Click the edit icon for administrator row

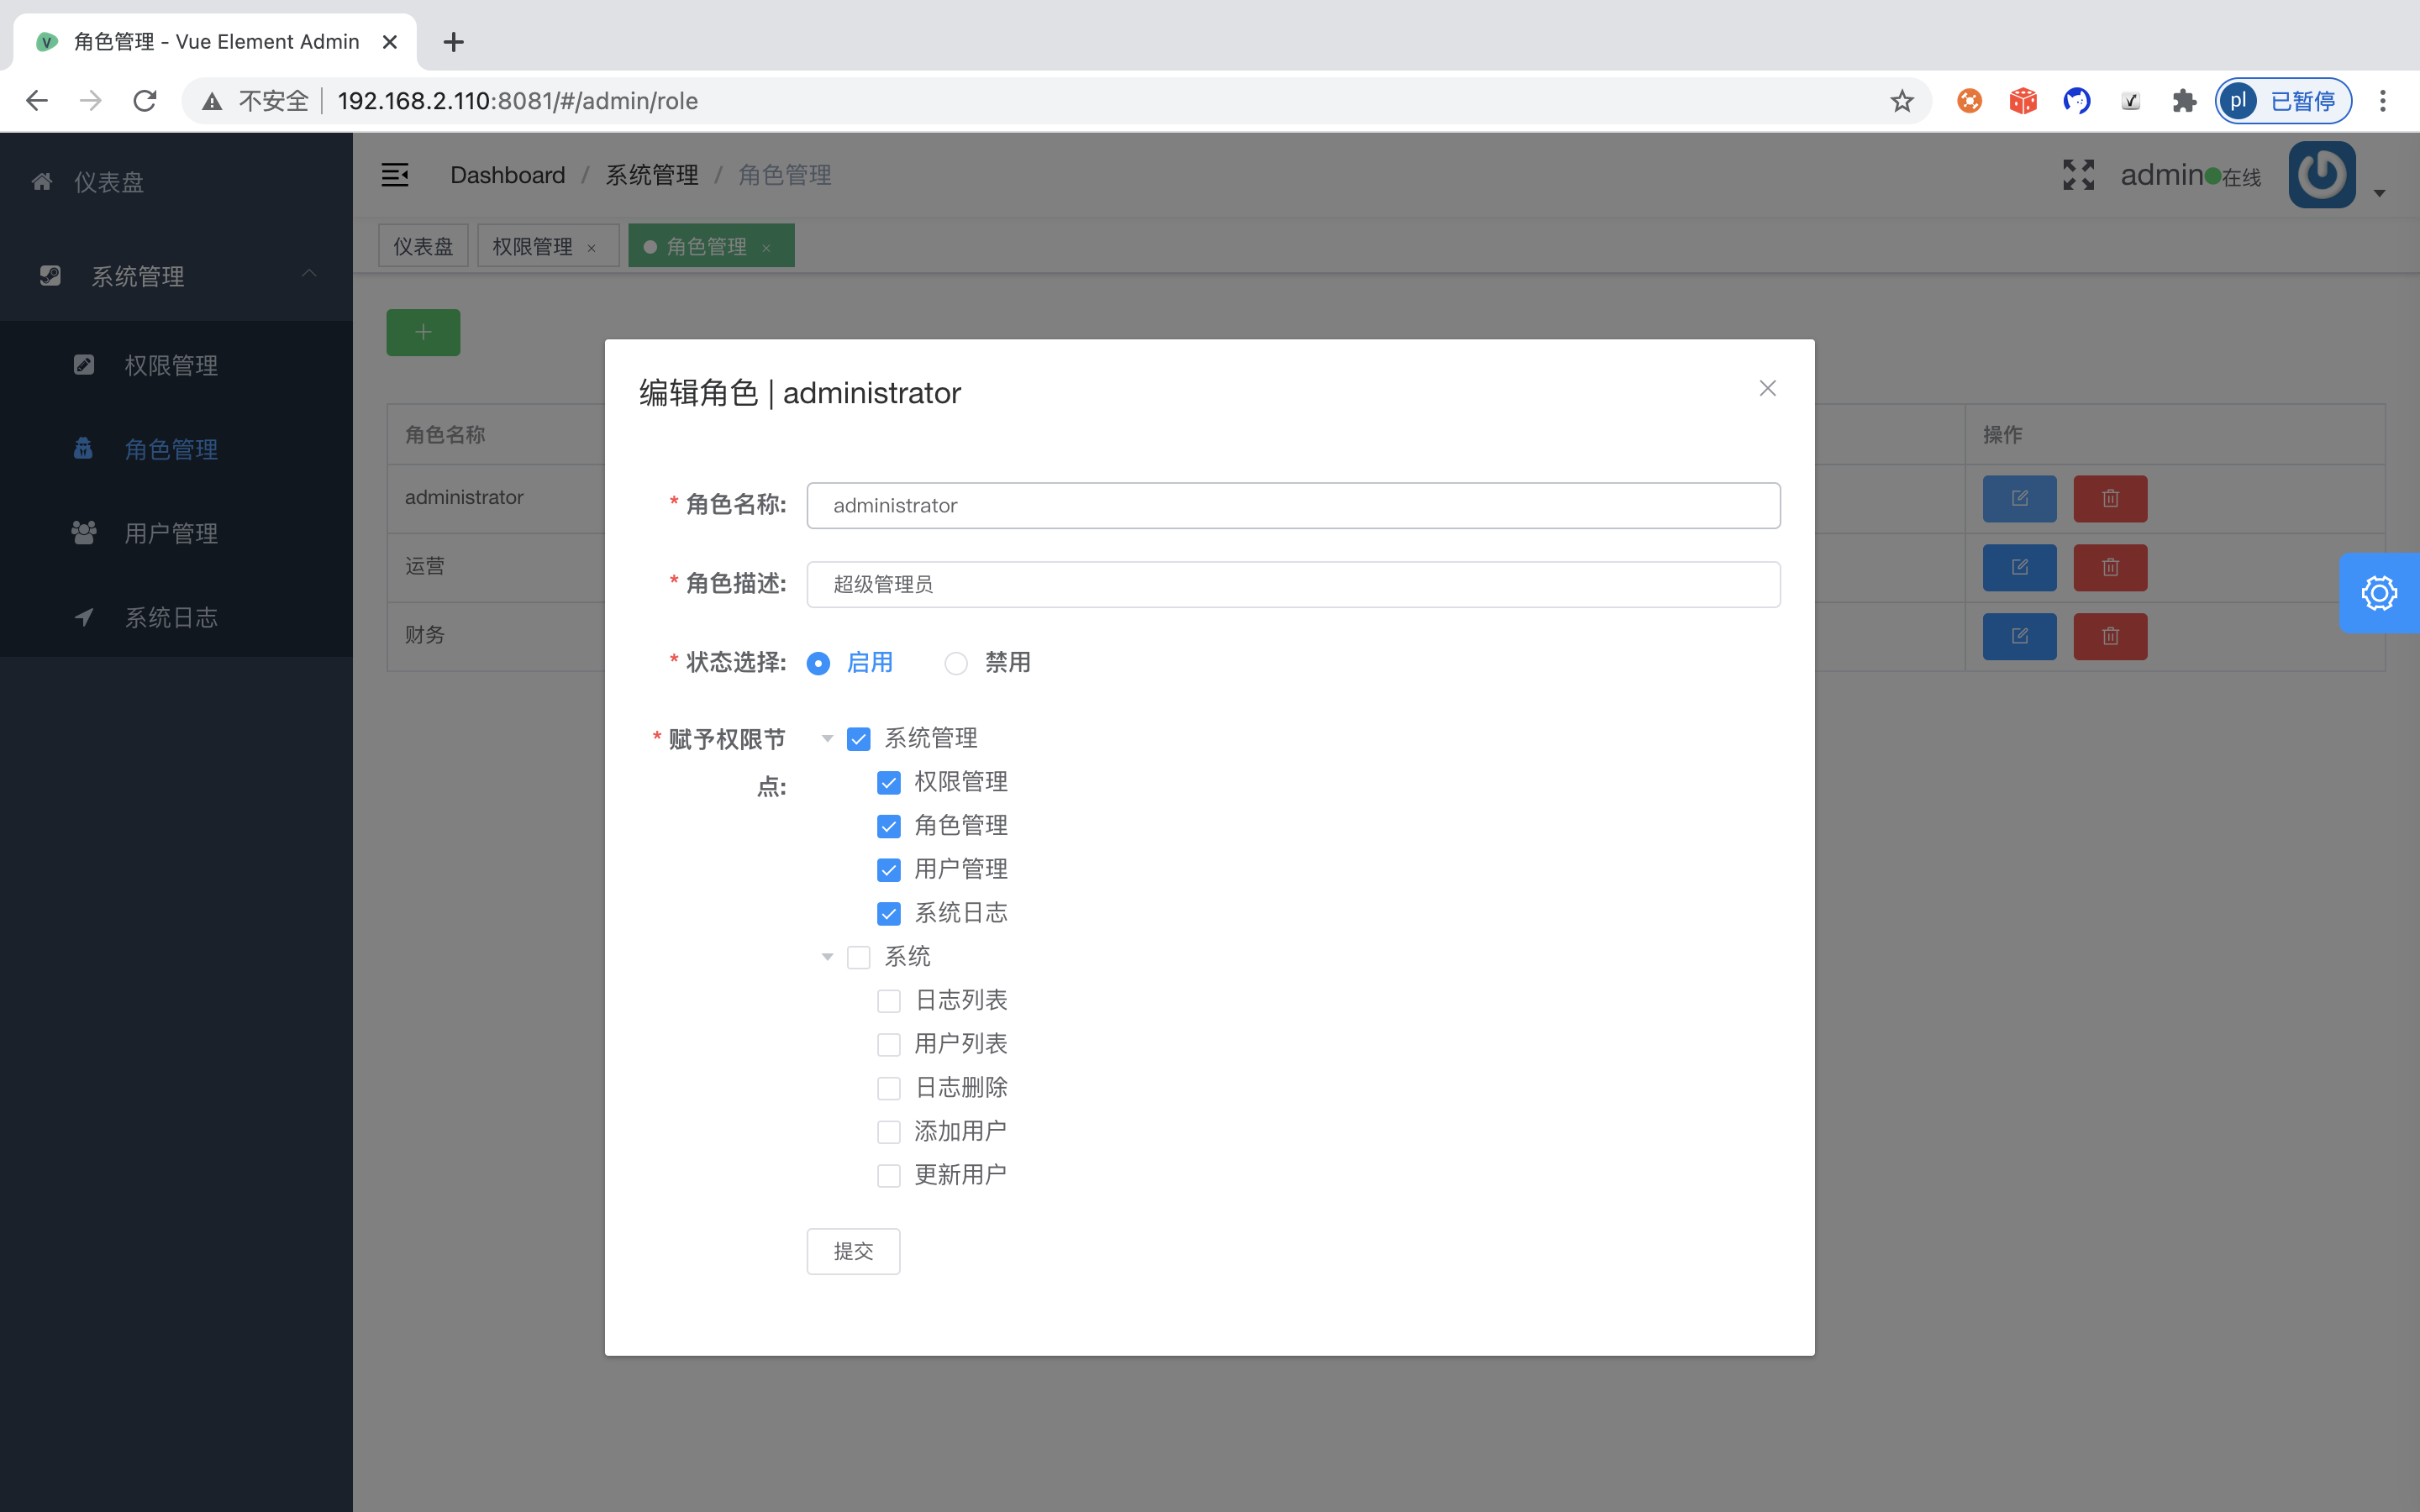(x=2019, y=498)
